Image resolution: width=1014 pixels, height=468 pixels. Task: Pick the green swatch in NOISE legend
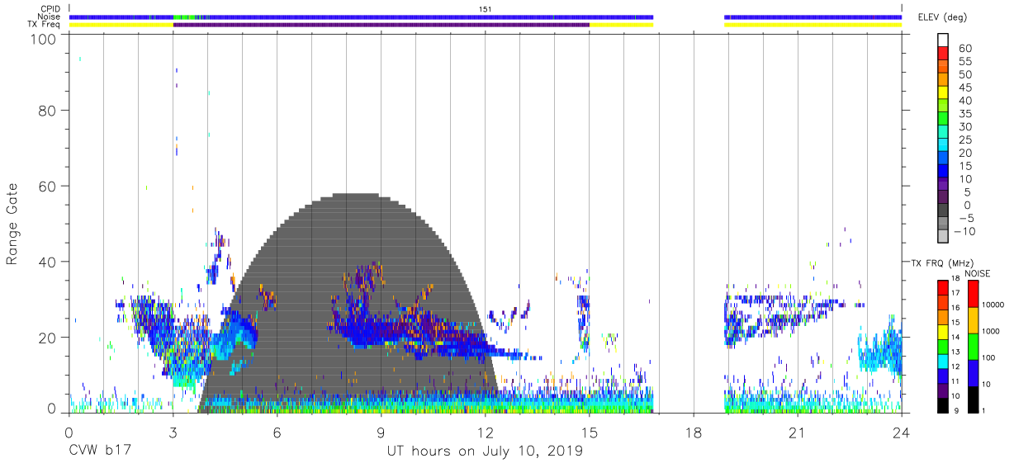pyautogui.click(x=973, y=347)
